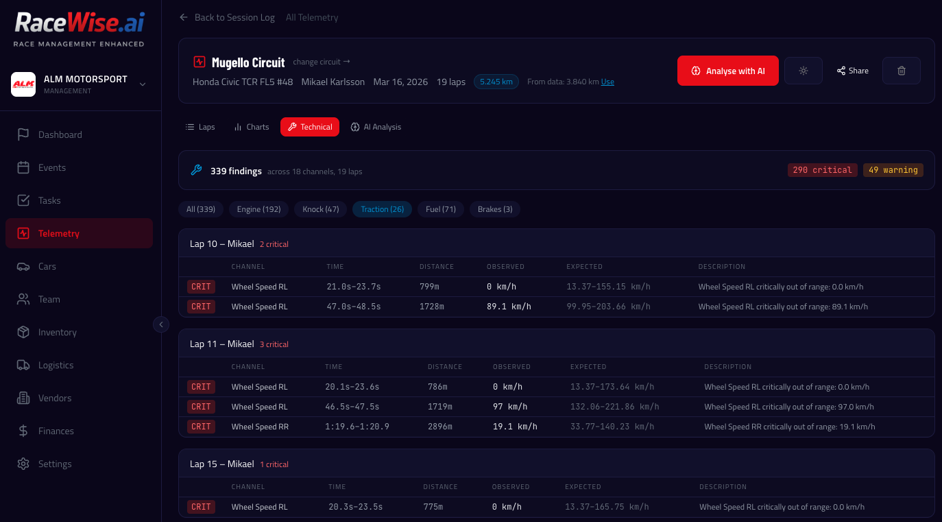Screen dimensions: 942x522
Task: Open the AI Analysis tab
Action: click(x=376, y=127)
